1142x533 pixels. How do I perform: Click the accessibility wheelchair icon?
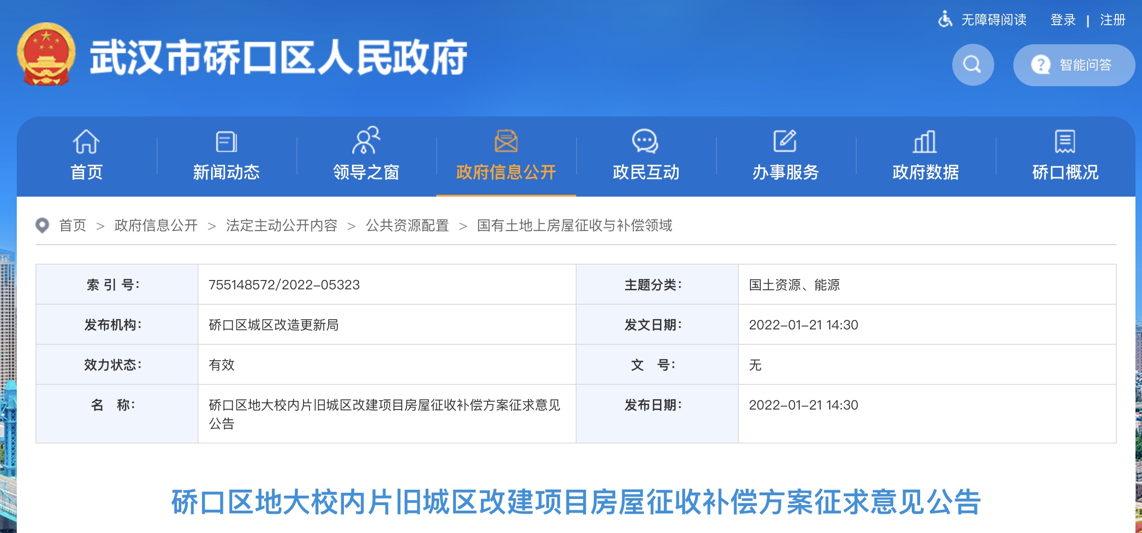[945, 20]
